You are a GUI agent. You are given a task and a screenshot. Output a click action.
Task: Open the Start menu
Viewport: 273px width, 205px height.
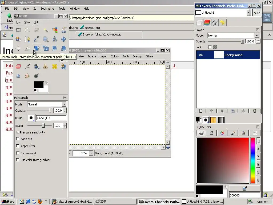(7, 202)
